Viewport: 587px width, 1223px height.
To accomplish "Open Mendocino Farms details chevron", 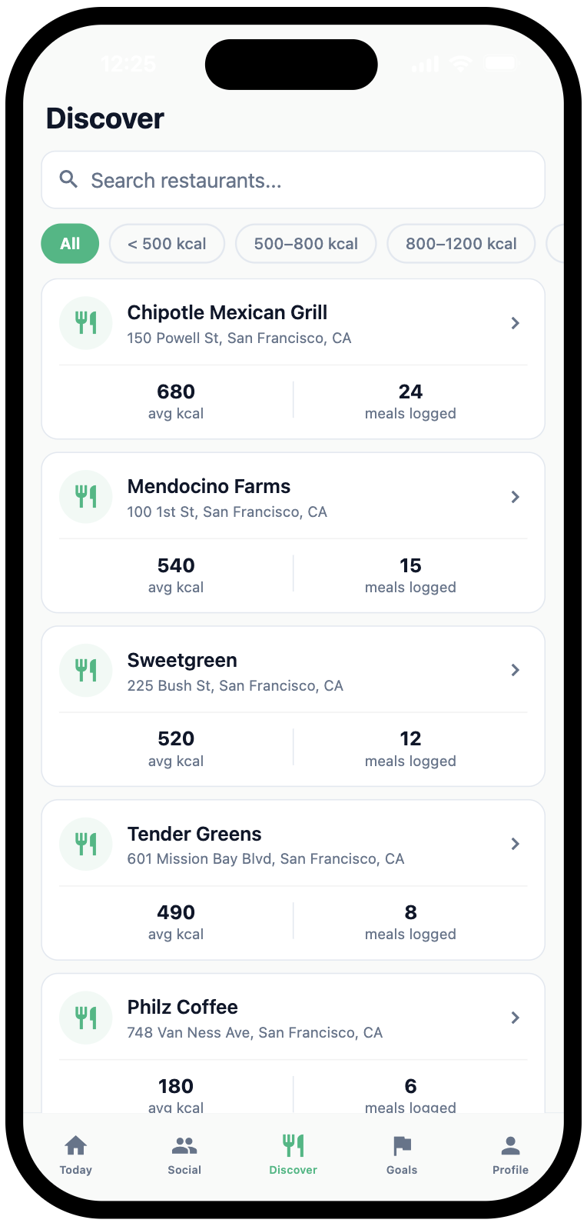I will (516, 497).
